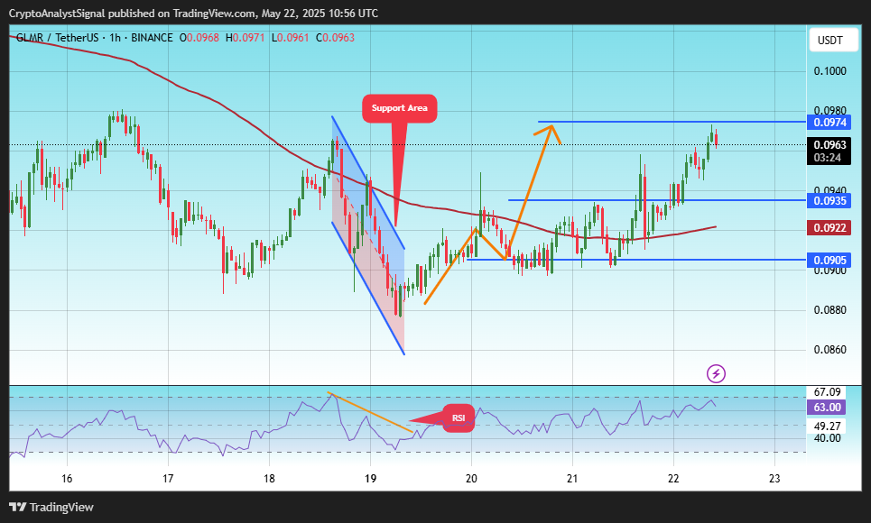Click the 0.0880 price axis label
The height and width of the screenshot is (523, 871).
click(829, 310)
